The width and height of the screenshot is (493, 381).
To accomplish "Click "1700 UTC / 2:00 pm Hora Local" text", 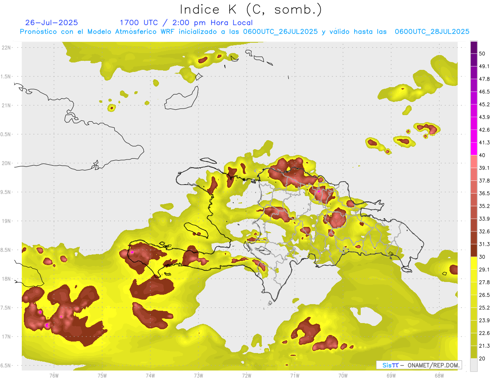I will click(x=186, y=23).
